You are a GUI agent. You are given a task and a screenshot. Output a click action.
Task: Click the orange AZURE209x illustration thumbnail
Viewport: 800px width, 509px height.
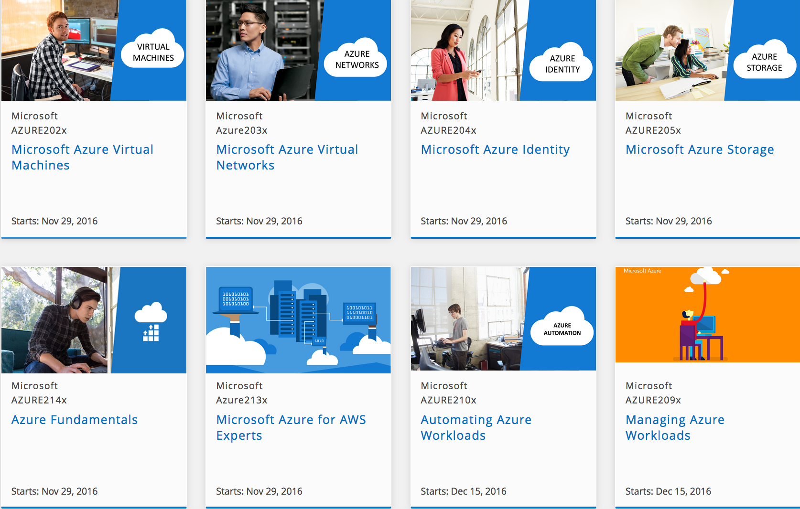708,315
